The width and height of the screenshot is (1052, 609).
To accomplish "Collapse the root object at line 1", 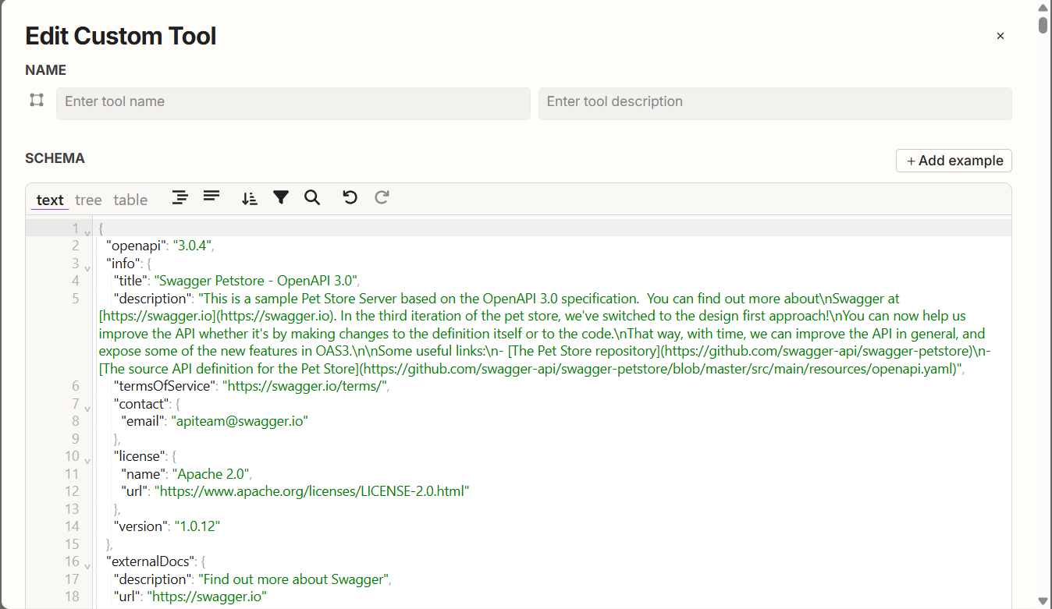I will pyautogui.click(x=87, y=232).
